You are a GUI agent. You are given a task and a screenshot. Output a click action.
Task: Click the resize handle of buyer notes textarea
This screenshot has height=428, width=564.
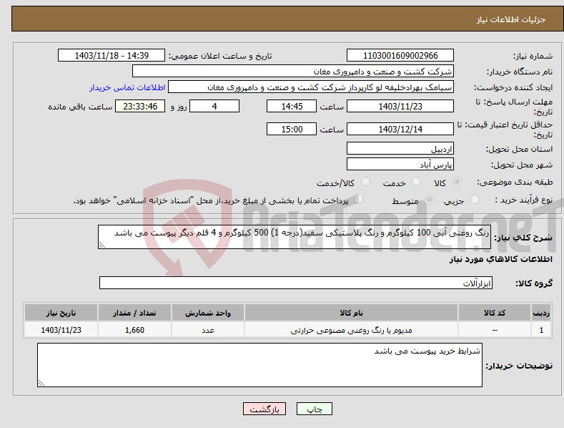click(41, 384)
